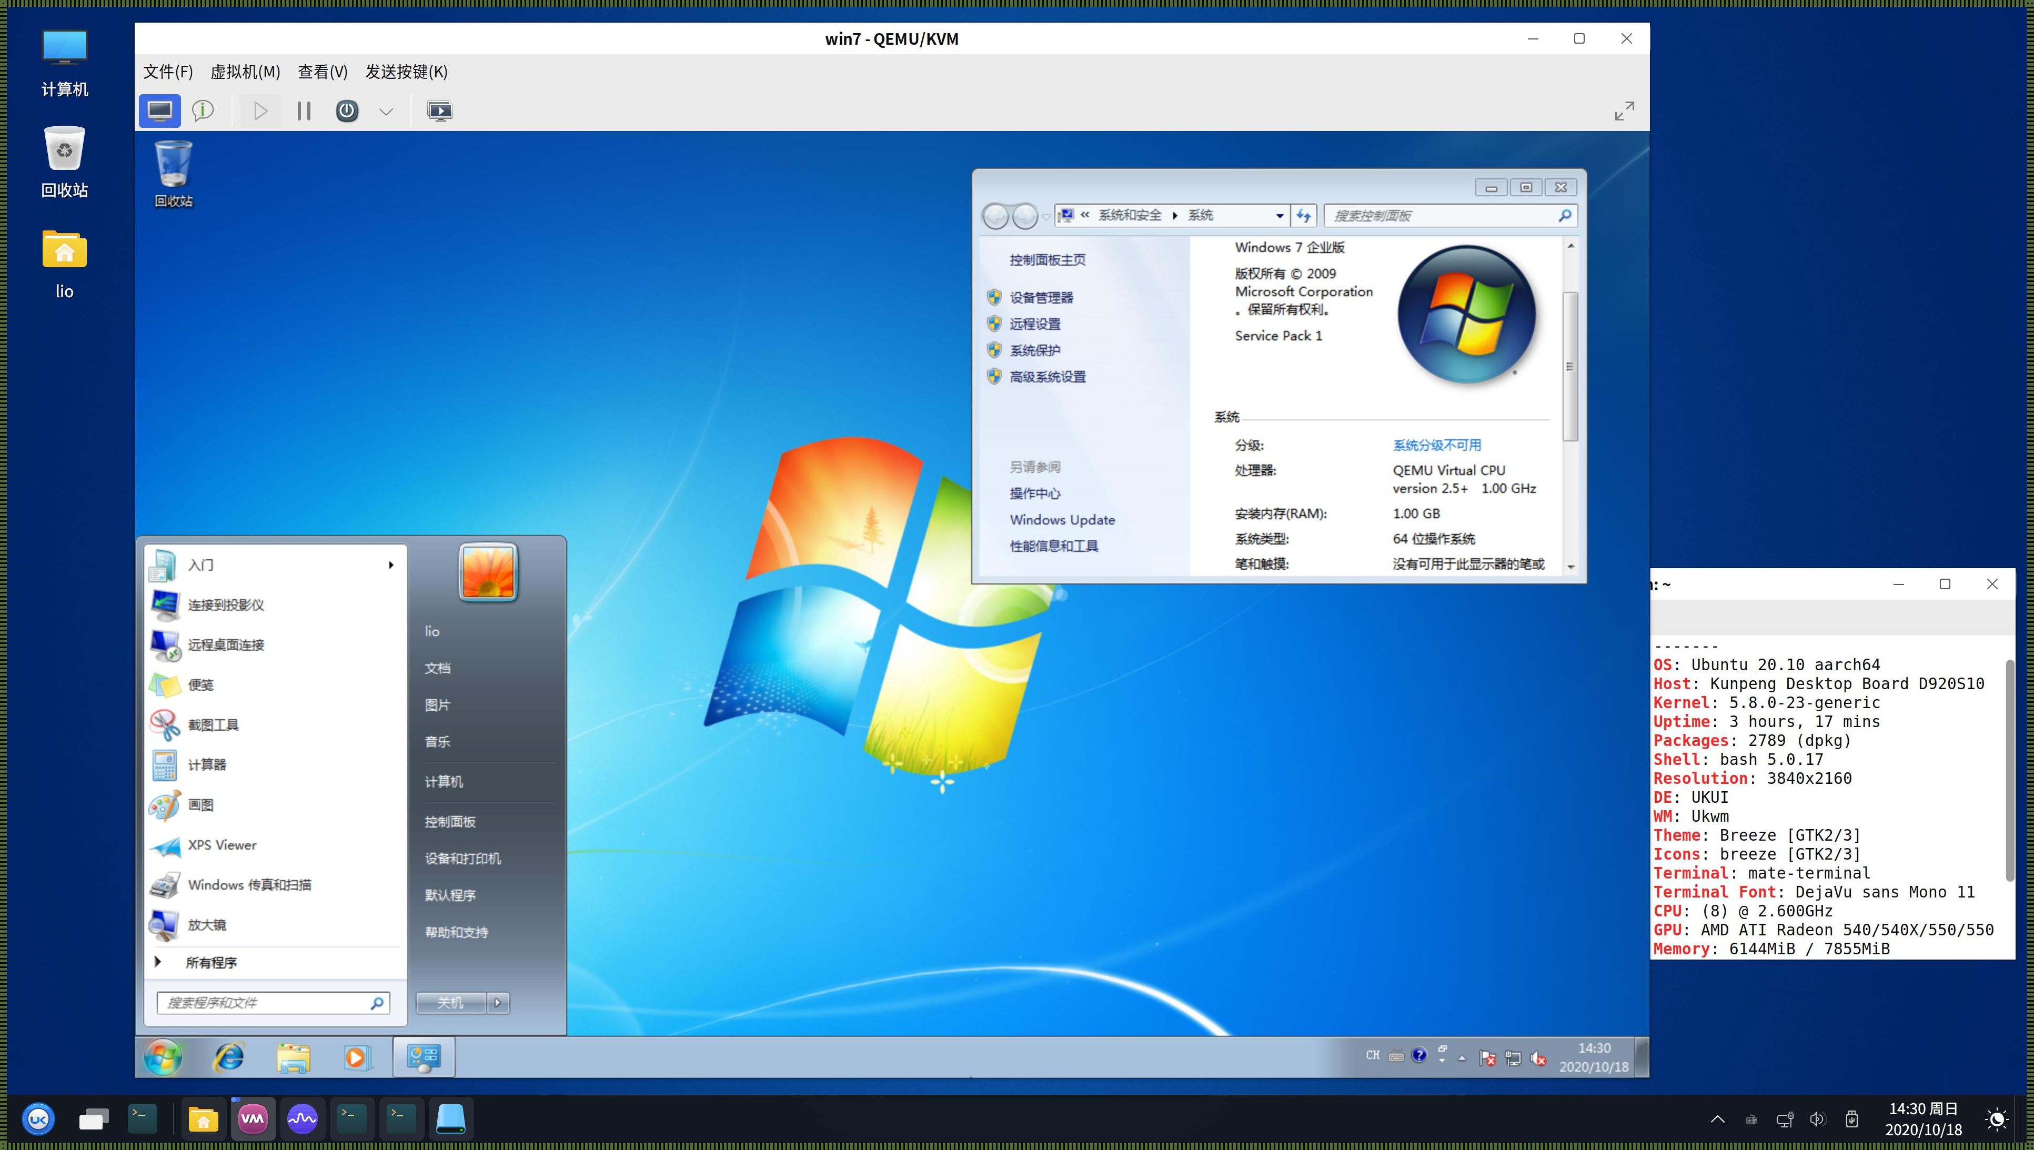Pause the win7 virtual machine
2034x1150 pixels.
pyautogui.click(x=304, y=112)
